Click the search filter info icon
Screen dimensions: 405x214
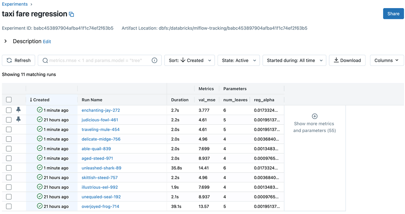(x=155, y=60)
